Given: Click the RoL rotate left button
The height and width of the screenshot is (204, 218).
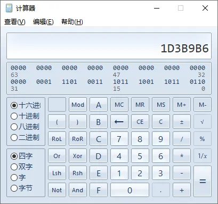Looking at the screenshot, I should tap(57, 139).
